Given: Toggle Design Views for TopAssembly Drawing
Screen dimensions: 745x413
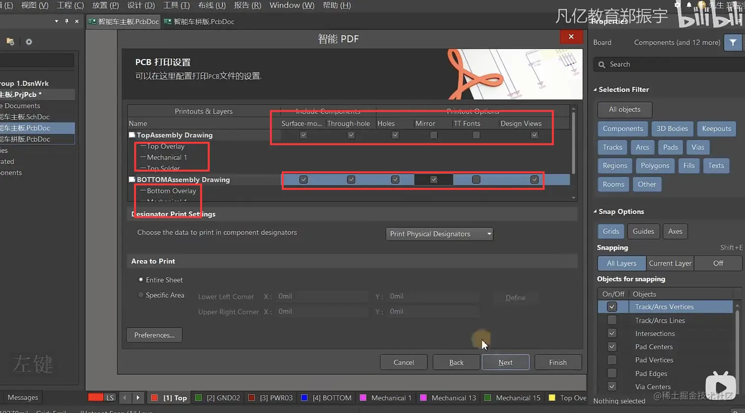Looking at the screenshot, I should coord(535,135).
